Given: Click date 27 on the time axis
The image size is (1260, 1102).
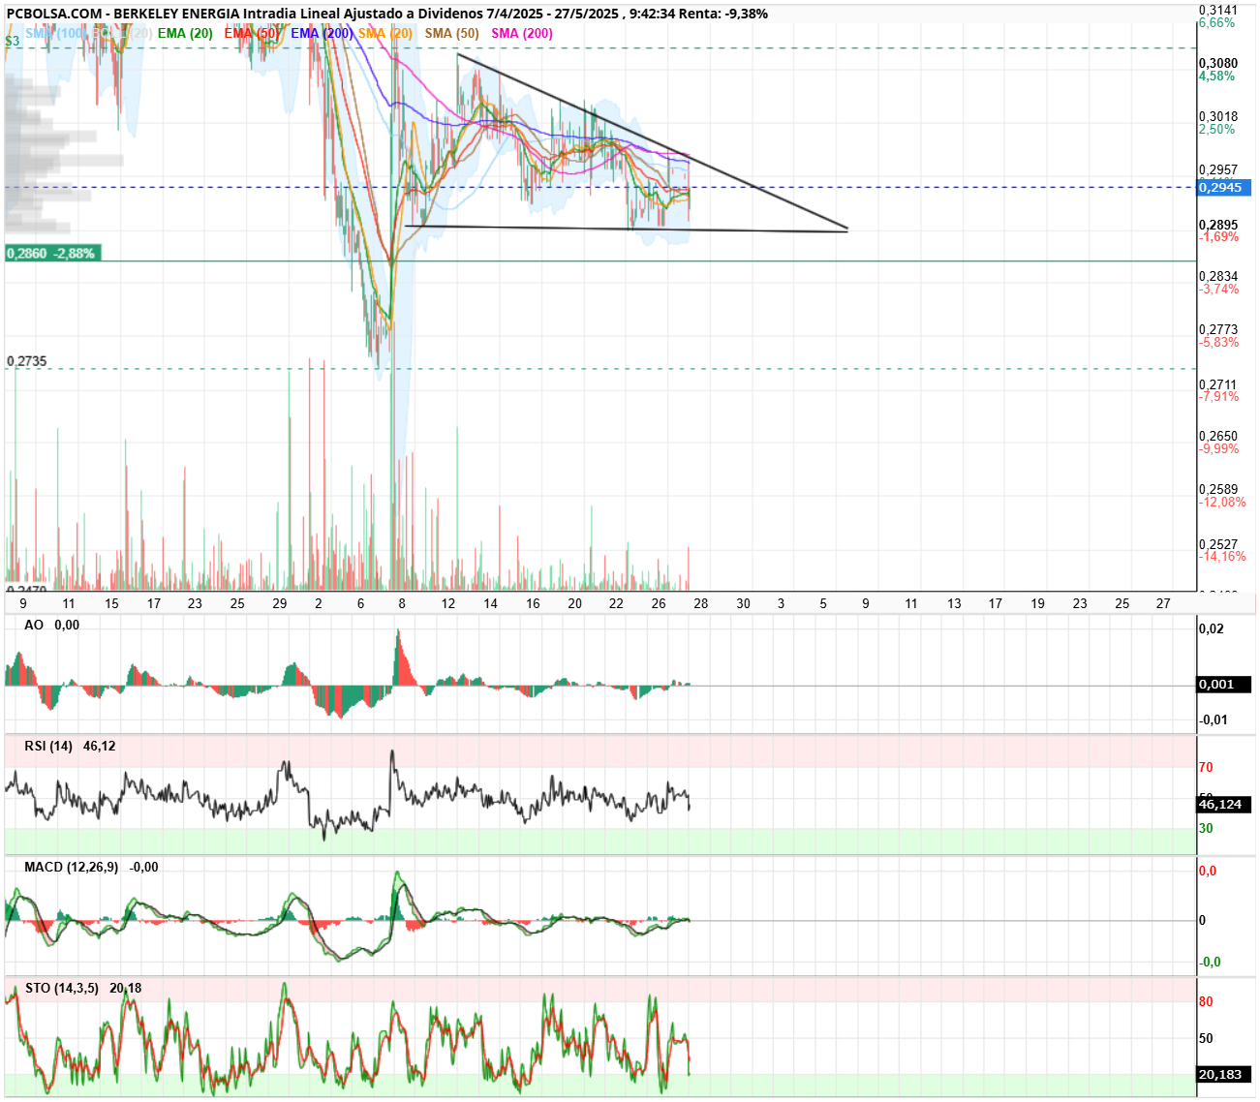Looking at the screenshot, I should pyautogui.click(x=1163, y=603).
